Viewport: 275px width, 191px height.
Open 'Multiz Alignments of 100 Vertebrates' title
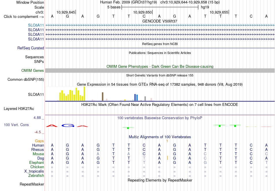160,137
